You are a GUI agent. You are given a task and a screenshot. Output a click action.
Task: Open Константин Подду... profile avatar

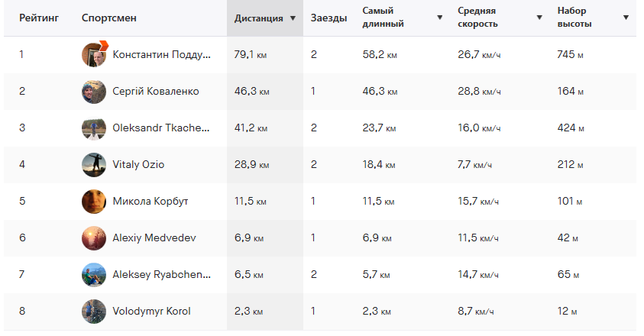(94, 55)
